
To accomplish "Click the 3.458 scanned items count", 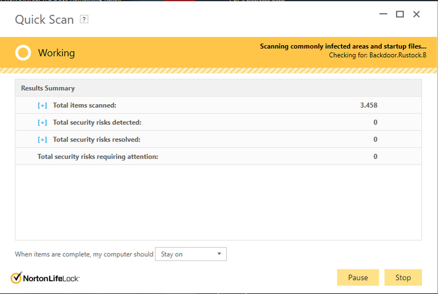I will tap(368, 106).
